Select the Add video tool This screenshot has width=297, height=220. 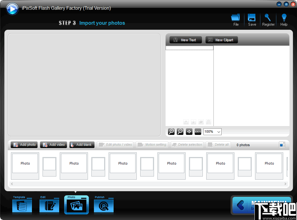coord(53,145)
